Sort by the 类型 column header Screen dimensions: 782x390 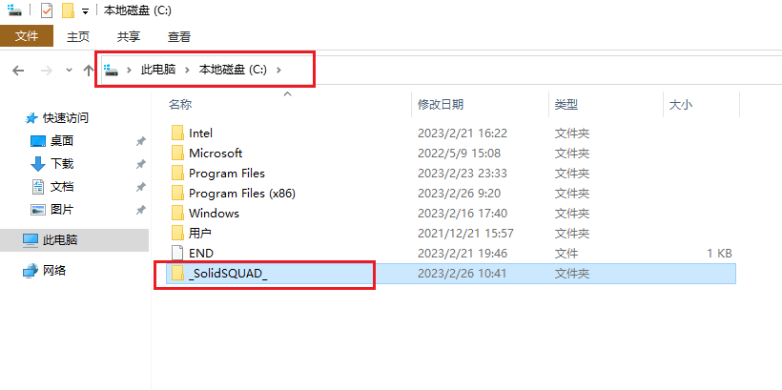point(566,104)
